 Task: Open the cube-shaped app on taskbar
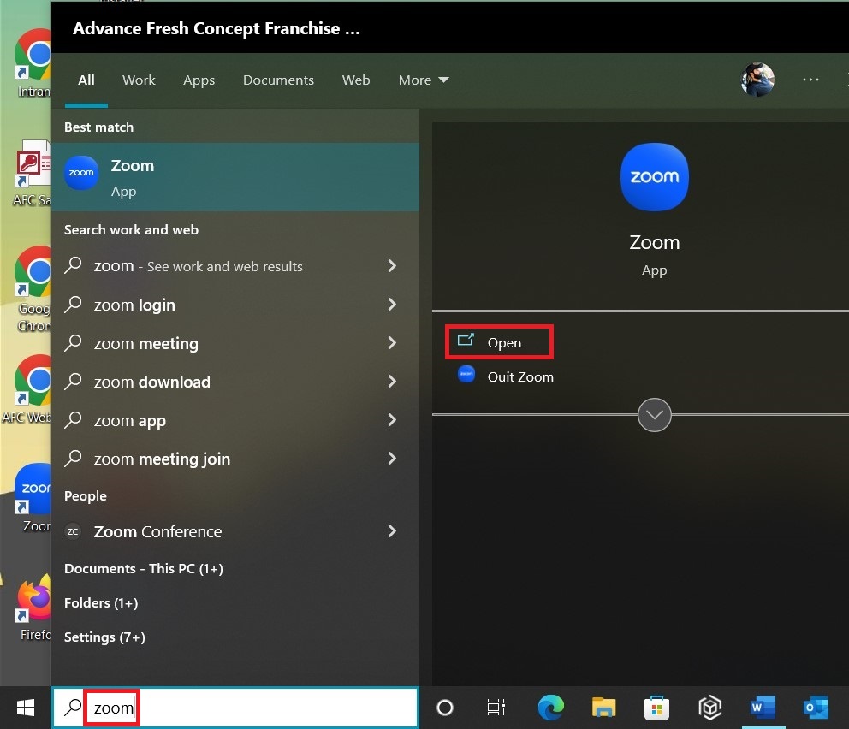(709, 708)
